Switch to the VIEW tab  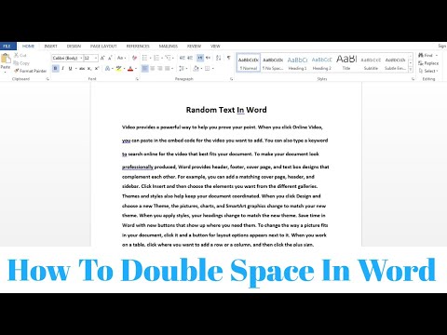(215, 46)
